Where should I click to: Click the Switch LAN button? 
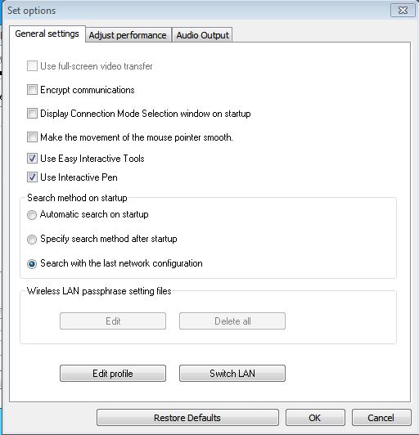232,374
